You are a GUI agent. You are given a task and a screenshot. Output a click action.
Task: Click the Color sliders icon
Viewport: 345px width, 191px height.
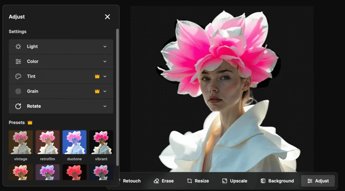click(18, 61)
